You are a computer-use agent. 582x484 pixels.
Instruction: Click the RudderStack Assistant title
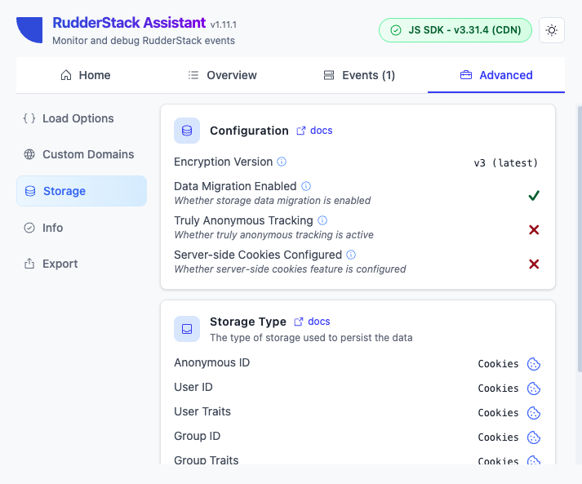coord(129,23)
